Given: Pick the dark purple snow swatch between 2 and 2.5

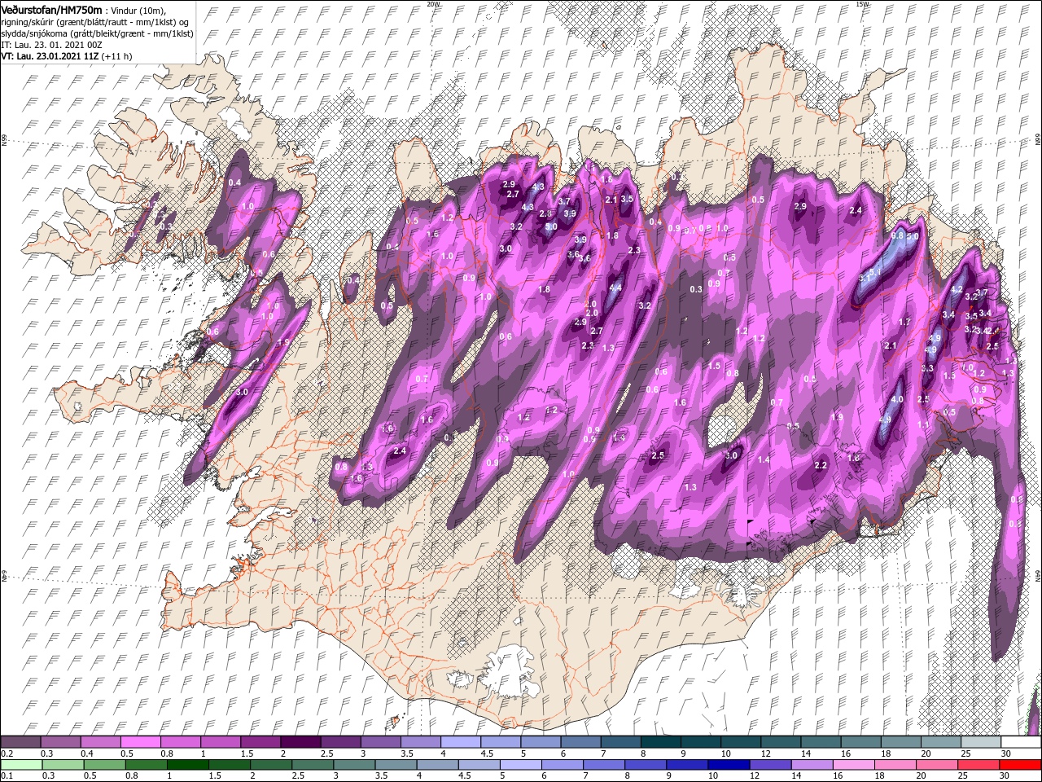Looking at the screenshot, I should pyautogui.click(x=300, y=742).
